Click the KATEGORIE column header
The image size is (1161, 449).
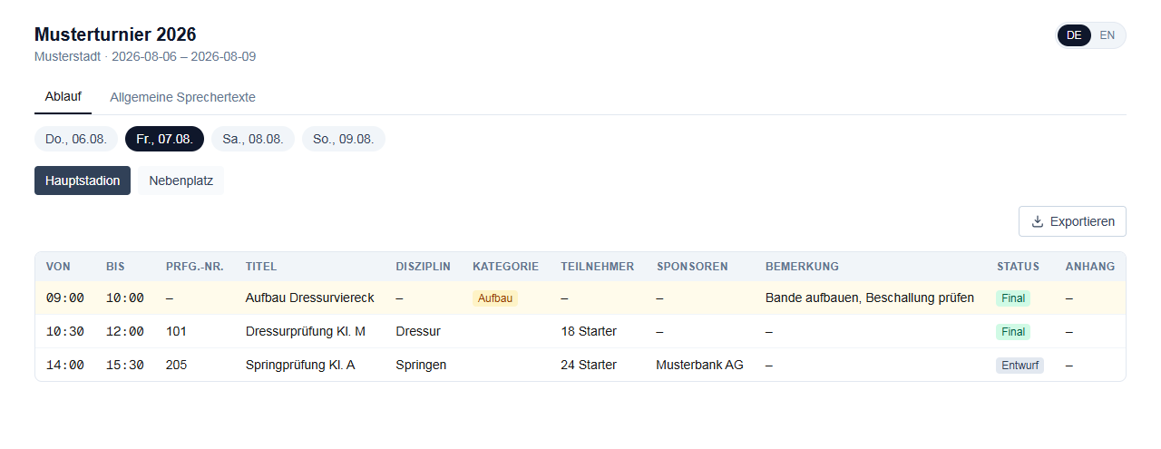tap(505, 267)
